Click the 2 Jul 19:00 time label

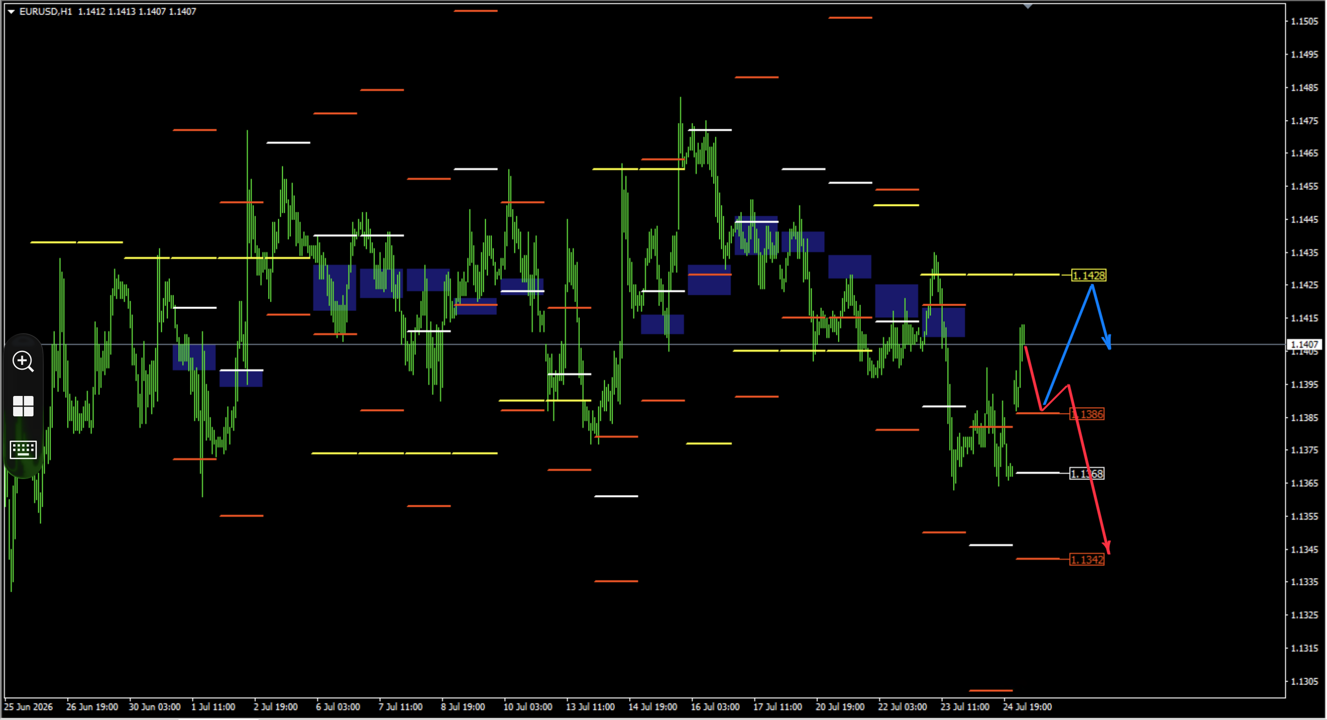(x=275, y=706)
